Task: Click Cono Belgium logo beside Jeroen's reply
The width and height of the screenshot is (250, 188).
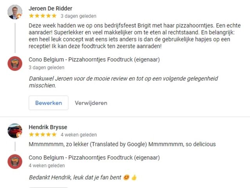Action: click(15, 63)
